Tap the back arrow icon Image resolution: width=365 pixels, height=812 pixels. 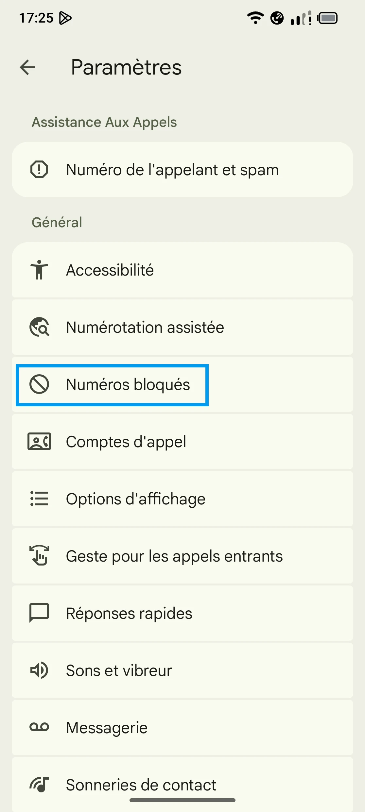pos(28,68)
